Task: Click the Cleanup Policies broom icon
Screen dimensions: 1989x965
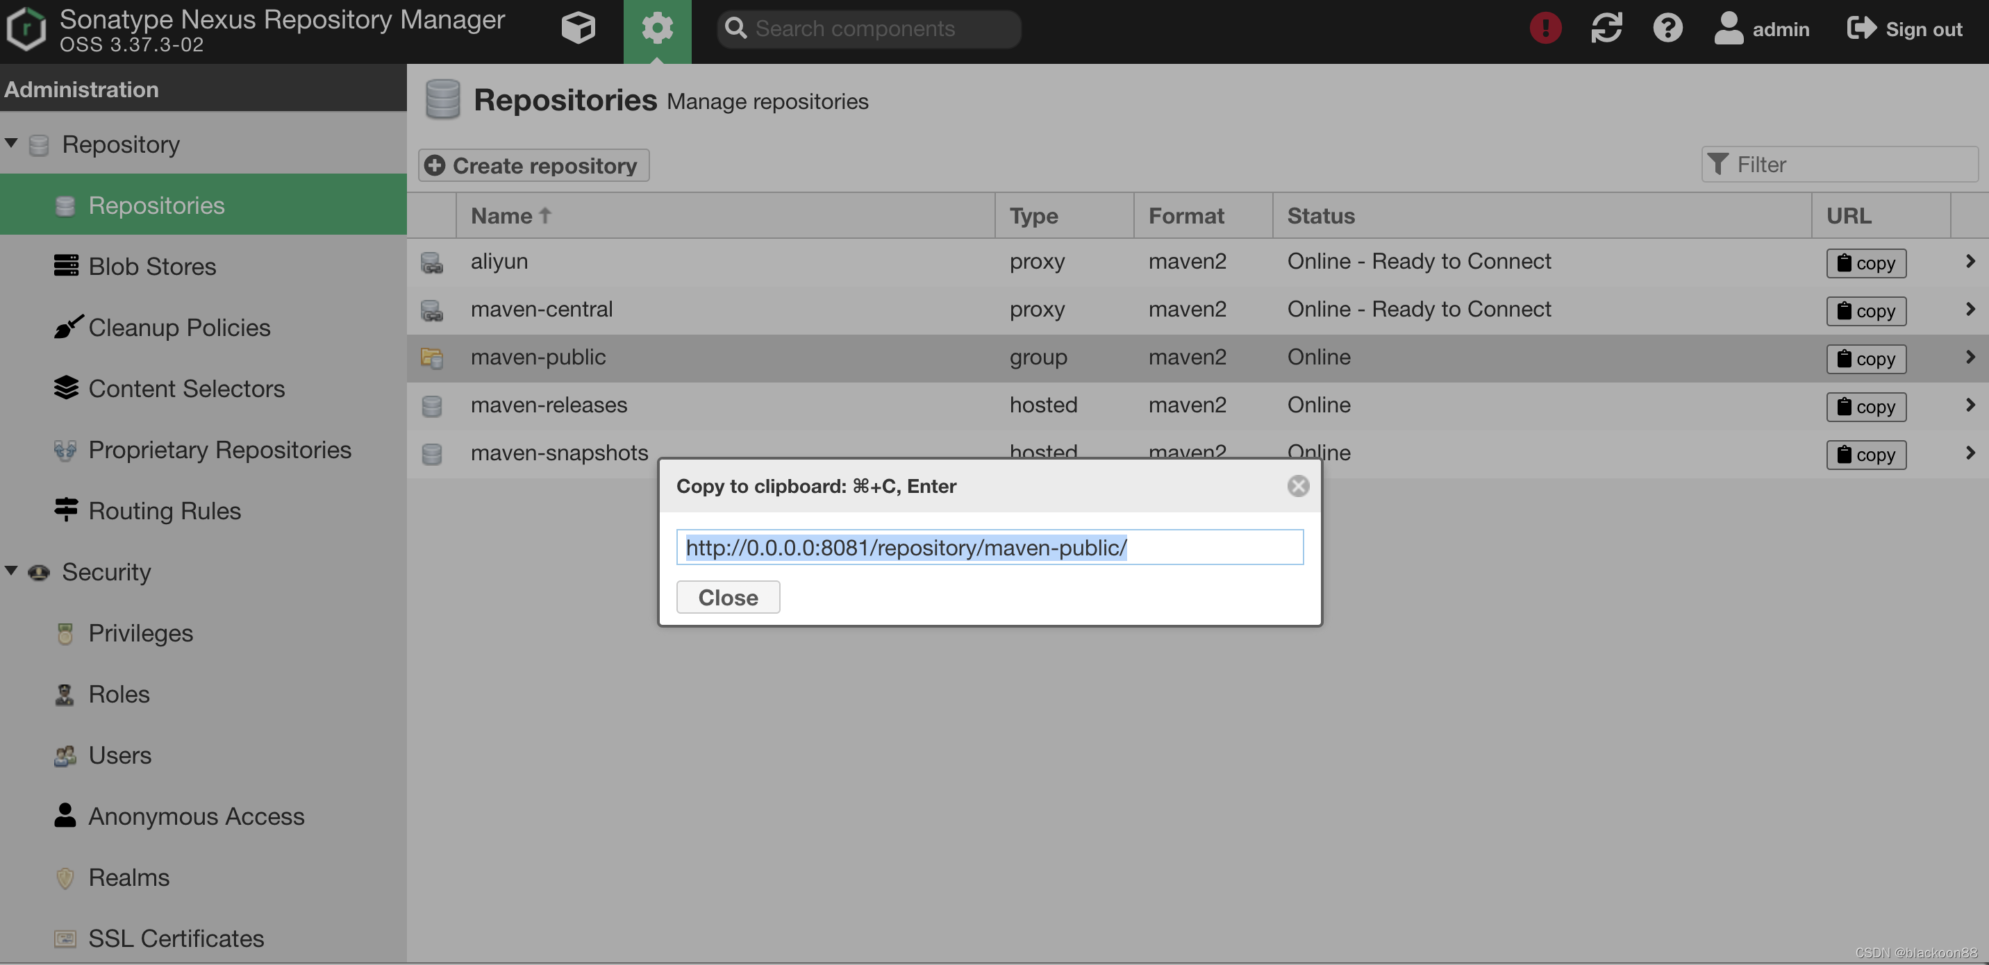Action: pyautogui.click(x=68, y=326)
